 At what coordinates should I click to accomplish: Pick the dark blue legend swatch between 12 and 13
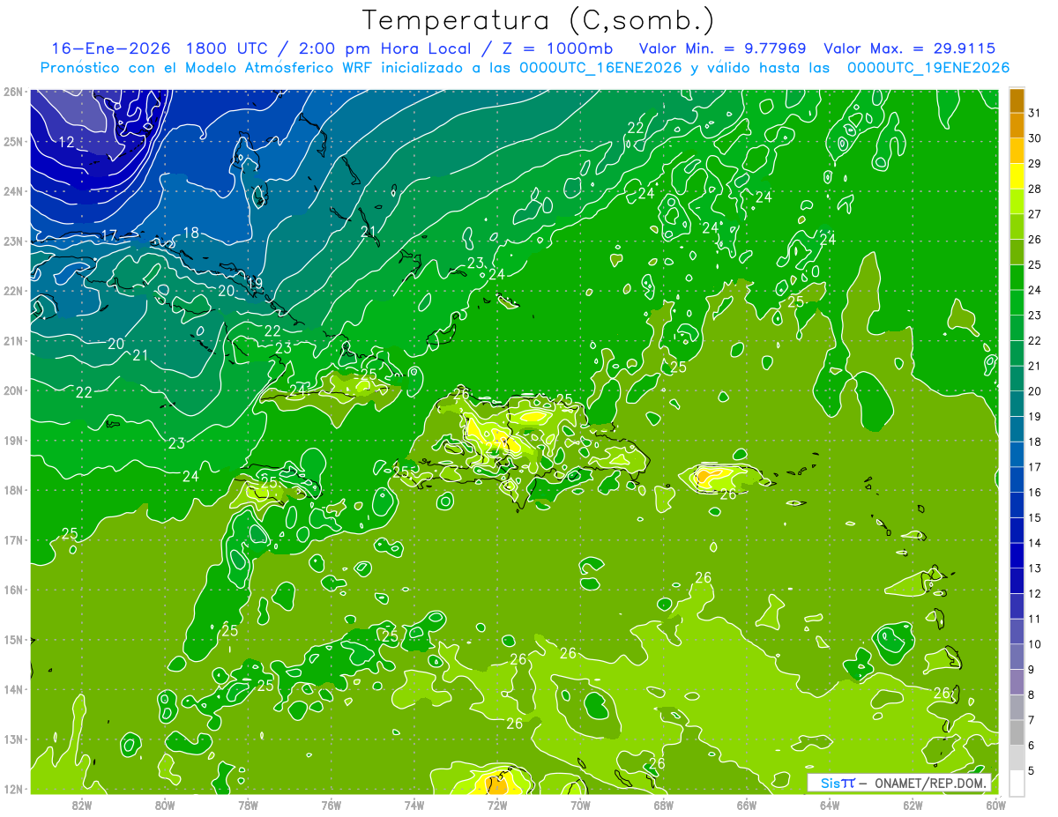[1017, 581]
